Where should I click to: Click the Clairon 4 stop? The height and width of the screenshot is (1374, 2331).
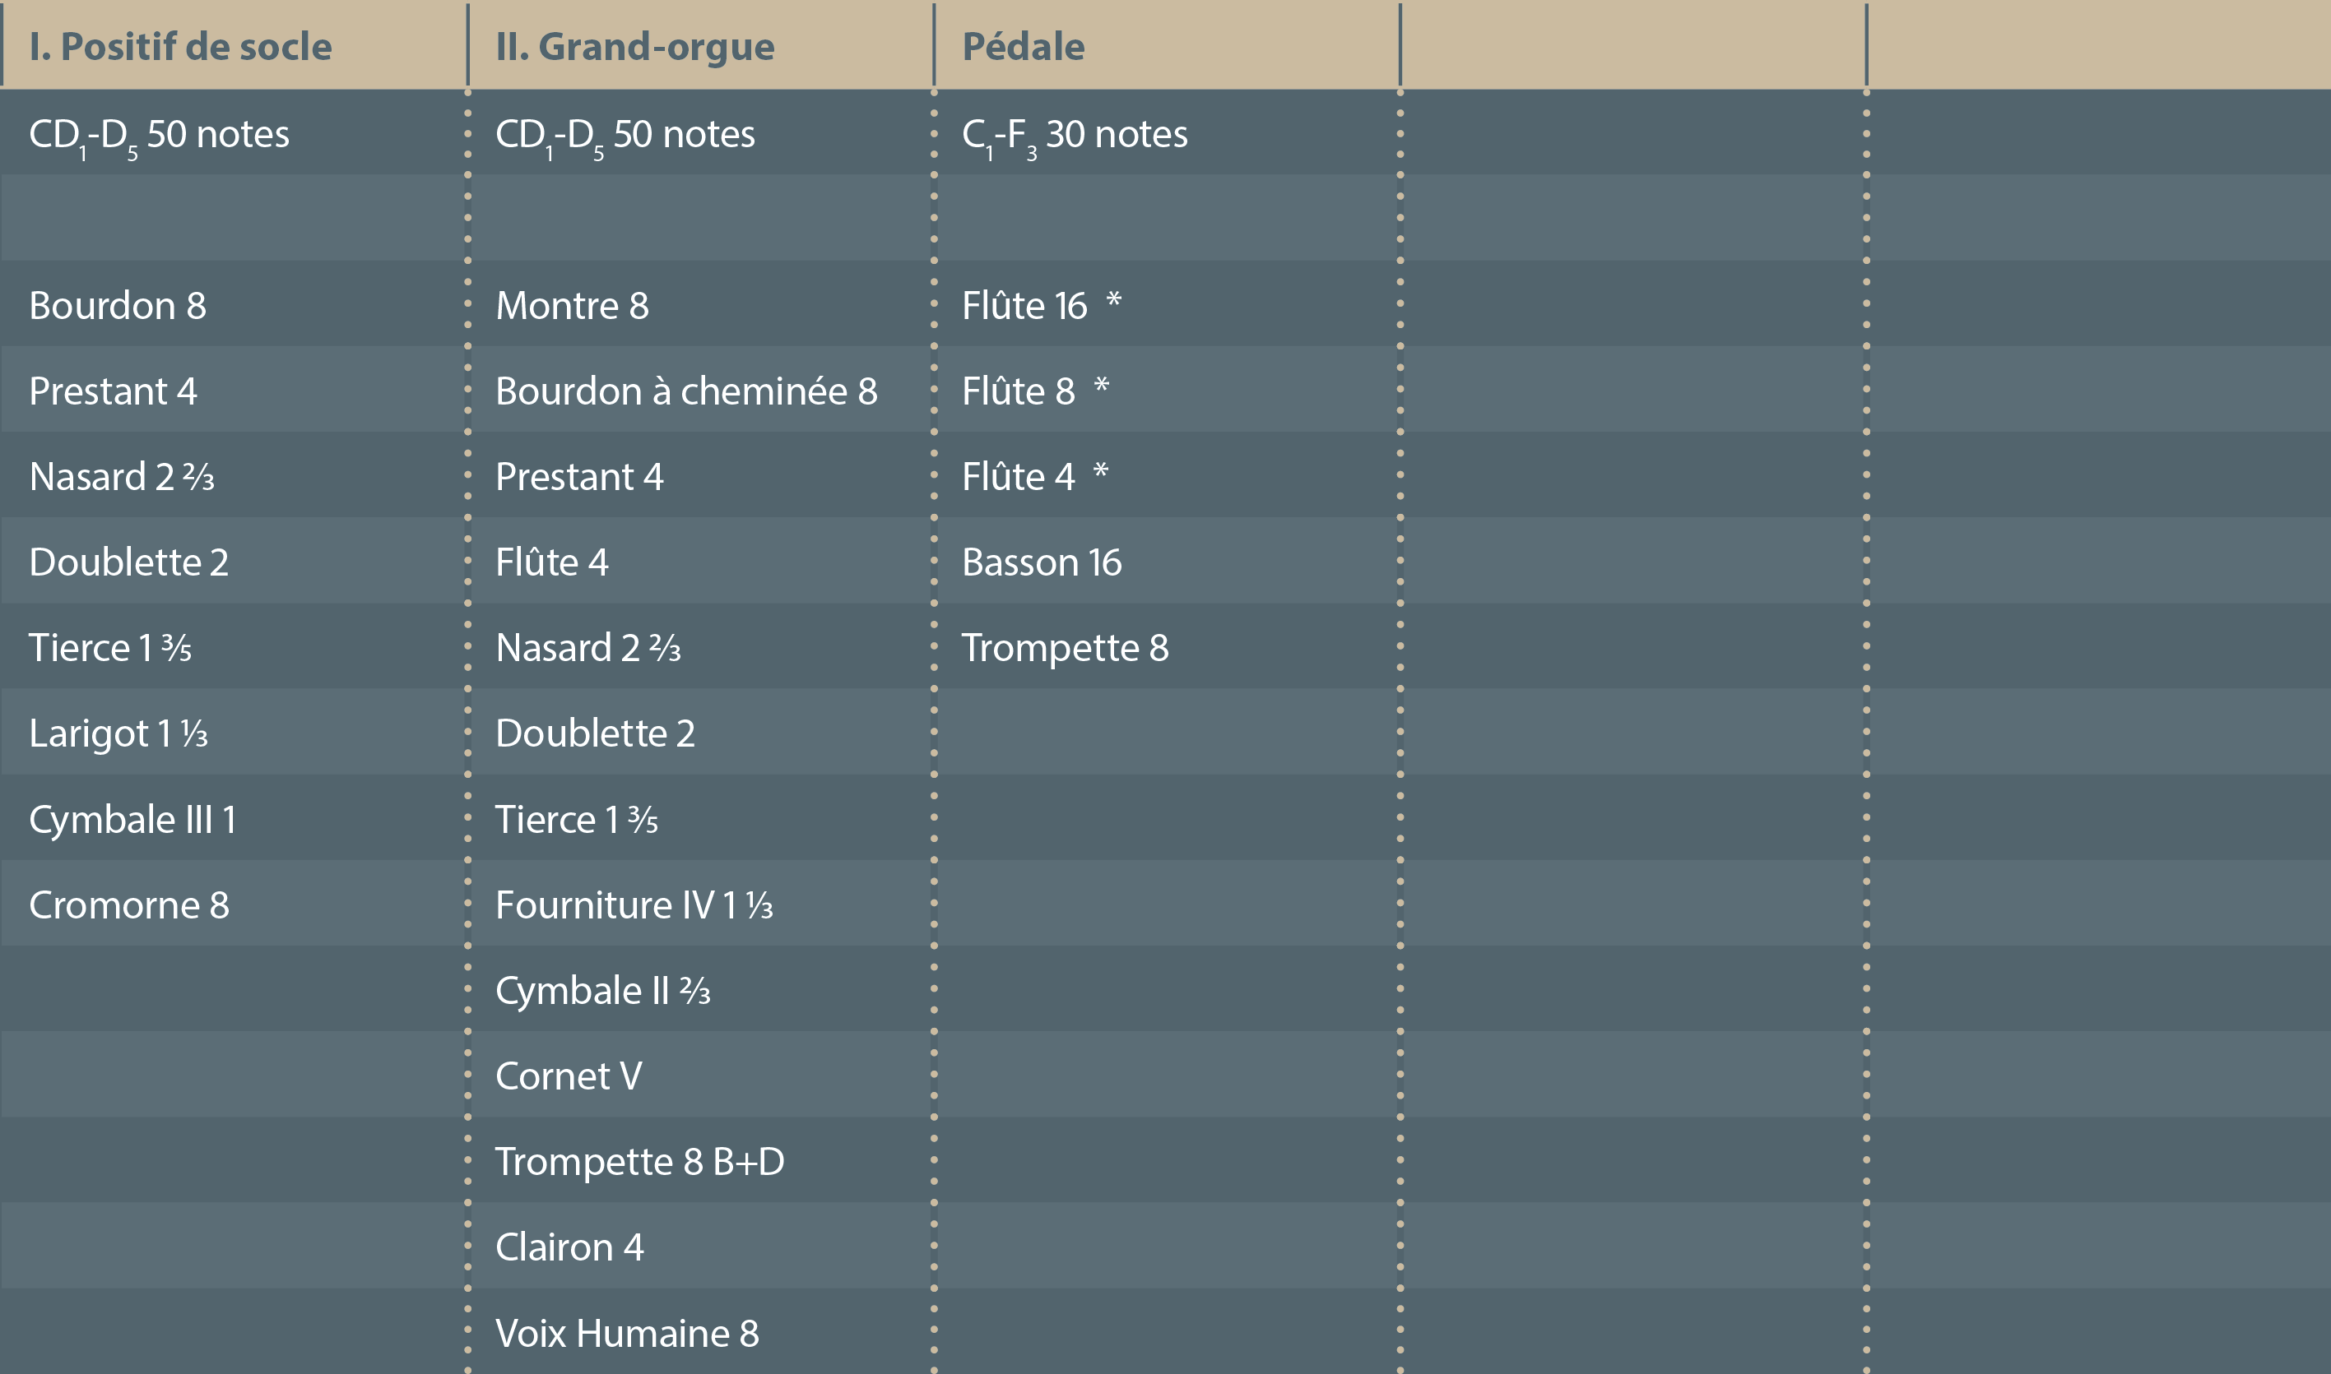[569, 1247]
